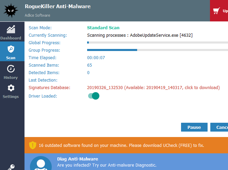Click the key icon at sidebar bottom
The image size is (228, 170).
pos(11,167)
